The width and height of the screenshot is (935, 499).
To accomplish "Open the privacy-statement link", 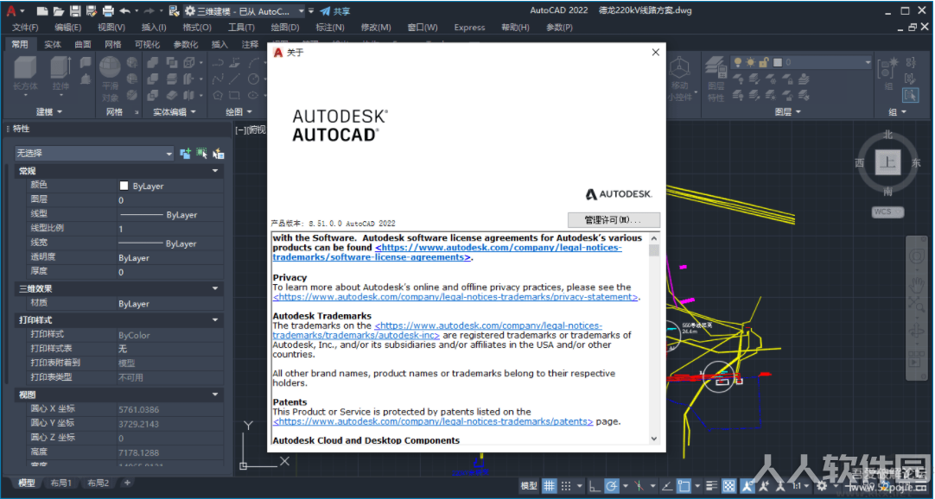I will pyautogui.click(x=455, y=296).
